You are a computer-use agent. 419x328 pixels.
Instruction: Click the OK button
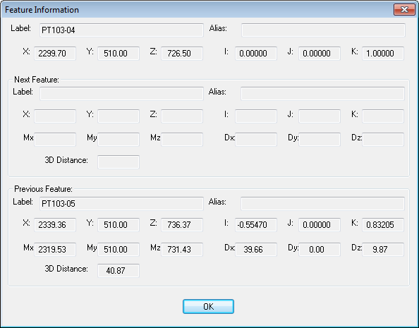[x=208, y=306]
